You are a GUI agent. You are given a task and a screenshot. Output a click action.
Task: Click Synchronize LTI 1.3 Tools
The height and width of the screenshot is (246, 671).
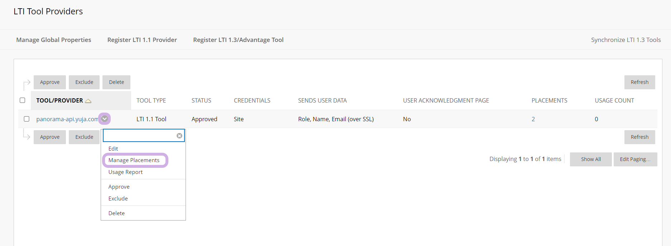pos(626,40)
